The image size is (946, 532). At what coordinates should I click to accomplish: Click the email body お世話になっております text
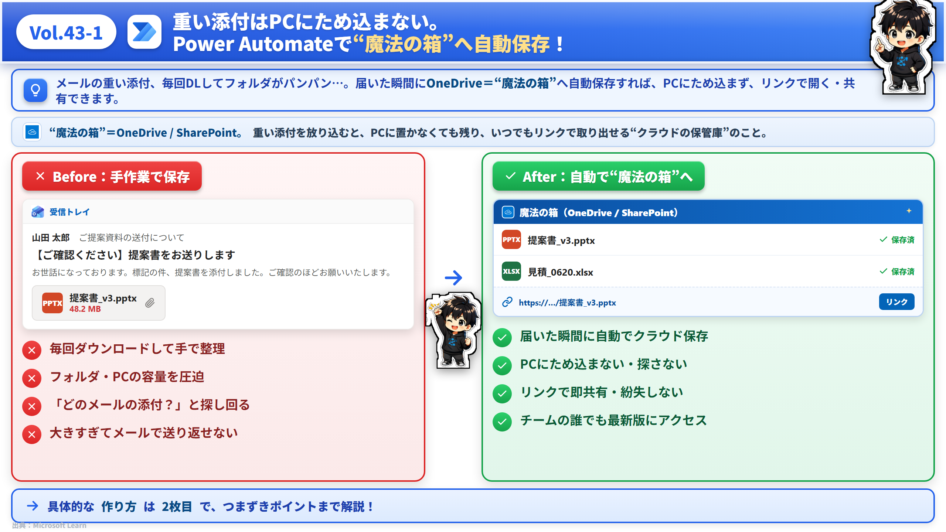[x=212, y=273]
